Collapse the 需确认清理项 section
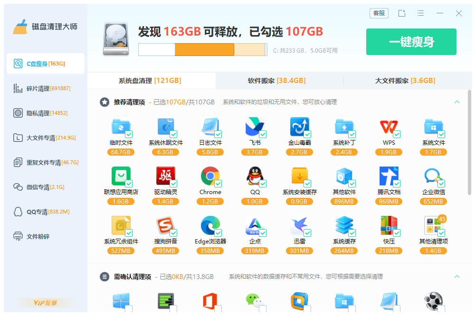Image resolution: width=475 pixels, height=316 pixels. click(x=457, y=277)
